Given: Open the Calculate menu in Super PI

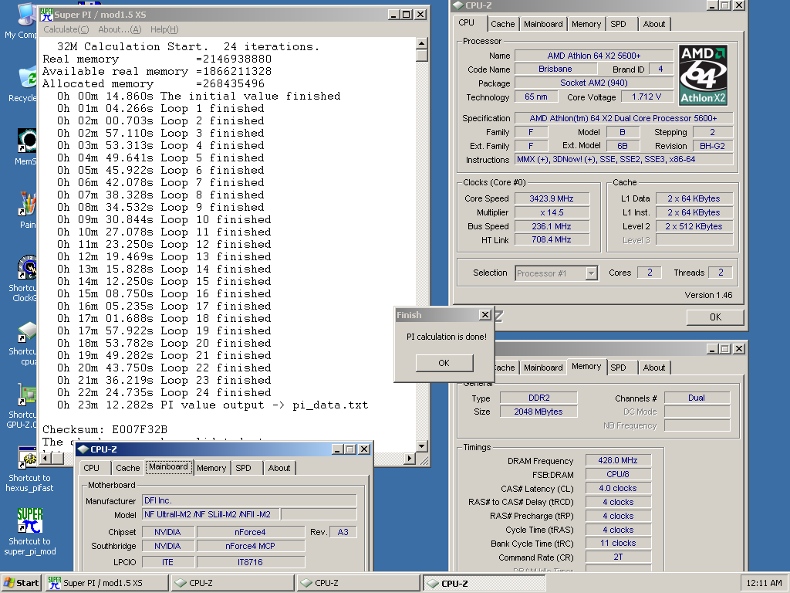Looking at the screenshot, I should coord(66,29).
